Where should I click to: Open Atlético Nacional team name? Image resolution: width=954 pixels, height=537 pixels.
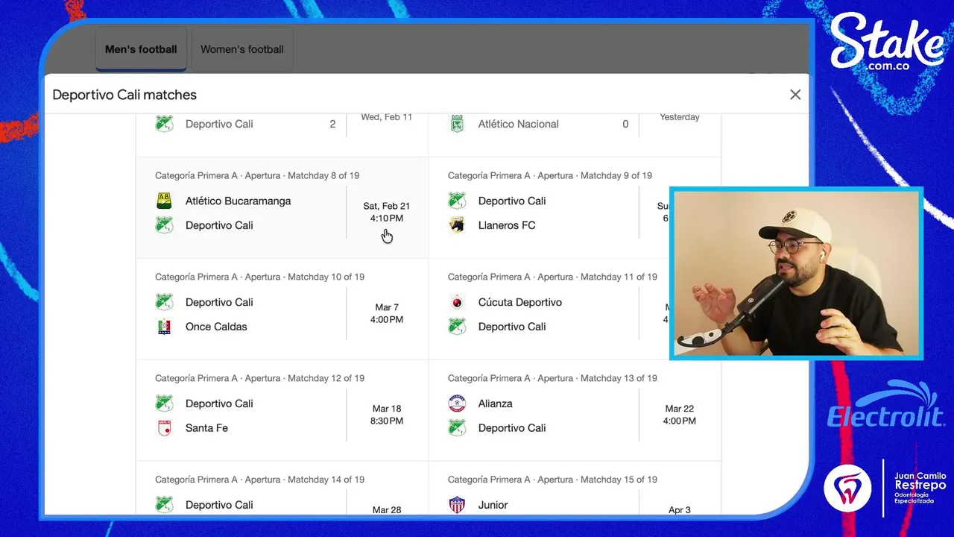point(519,124)
